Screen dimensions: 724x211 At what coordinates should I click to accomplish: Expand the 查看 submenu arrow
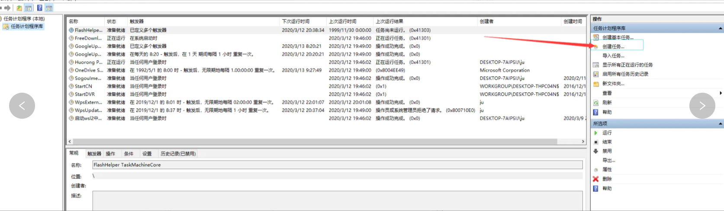click(721, 93)
